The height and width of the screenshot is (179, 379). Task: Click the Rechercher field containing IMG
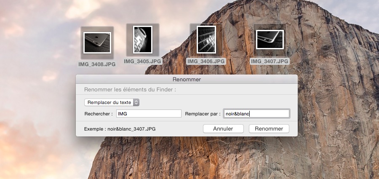149,114
